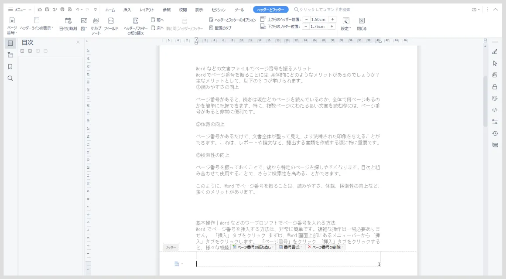Close the 目次 panel

(78, 42)
